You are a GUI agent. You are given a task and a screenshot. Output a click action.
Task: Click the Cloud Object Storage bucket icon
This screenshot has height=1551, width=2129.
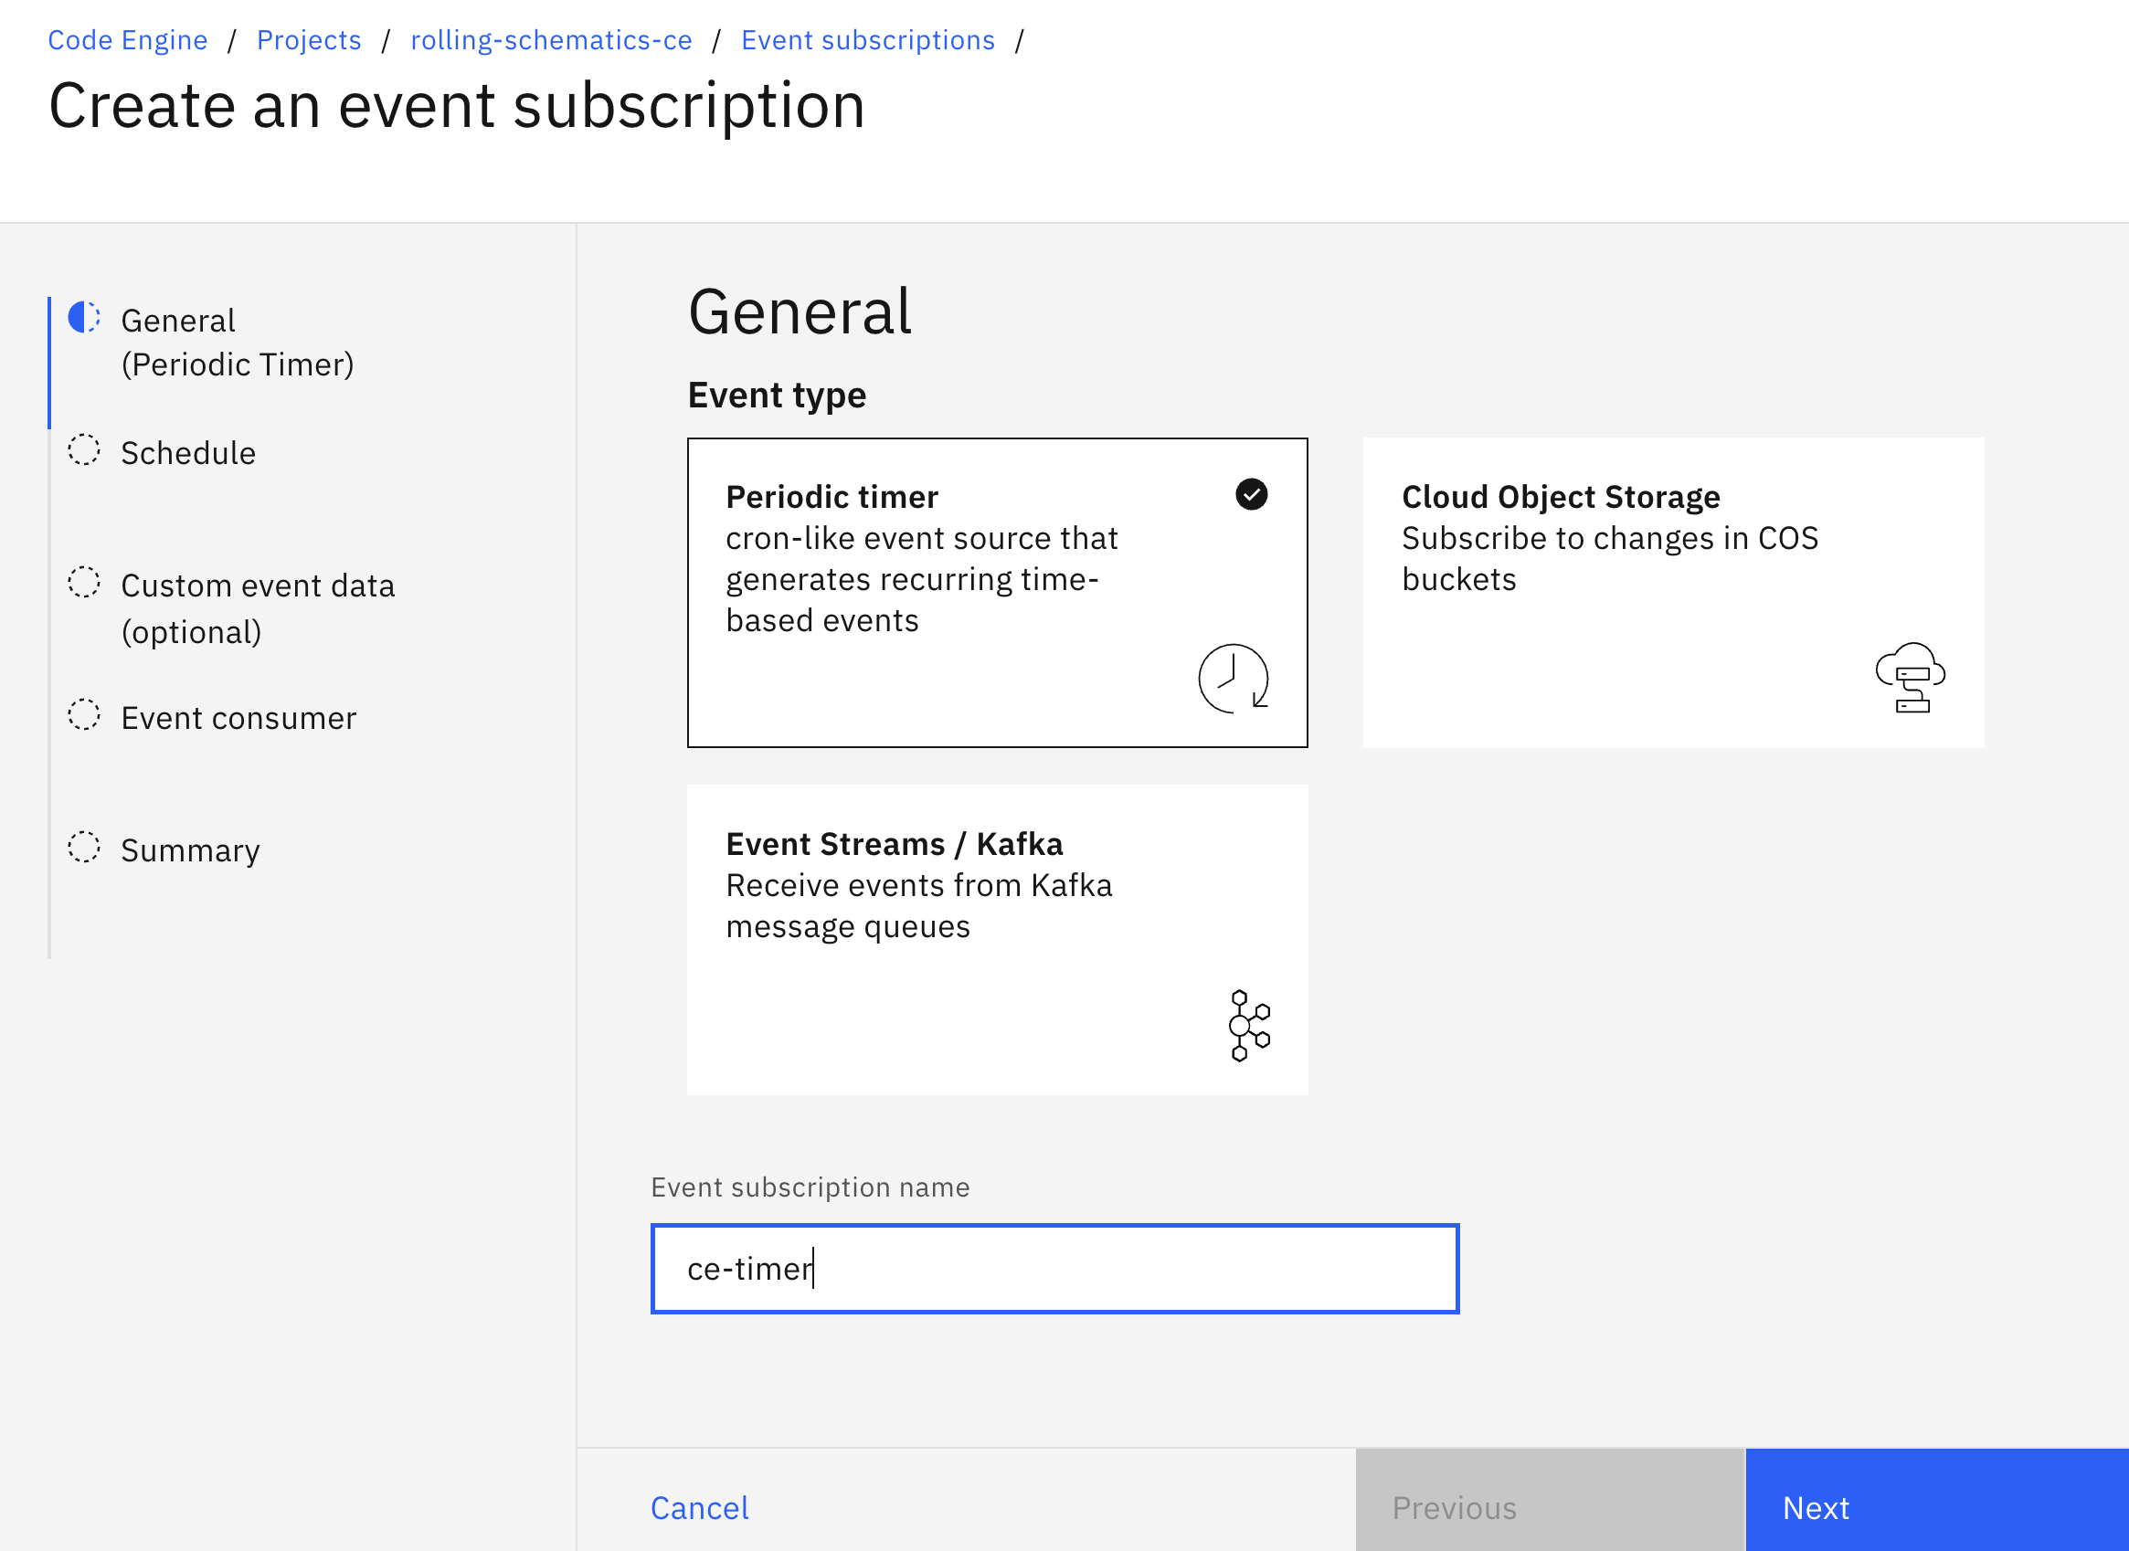point(1909,678)
